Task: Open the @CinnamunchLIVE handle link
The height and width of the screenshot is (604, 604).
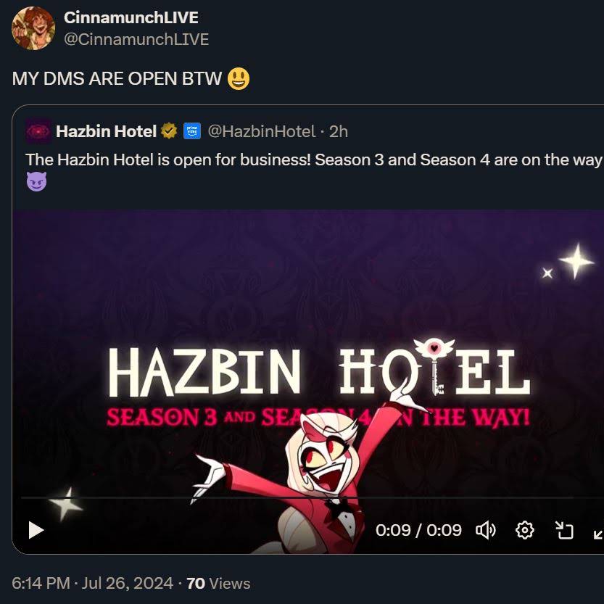Action: (136, 39)
